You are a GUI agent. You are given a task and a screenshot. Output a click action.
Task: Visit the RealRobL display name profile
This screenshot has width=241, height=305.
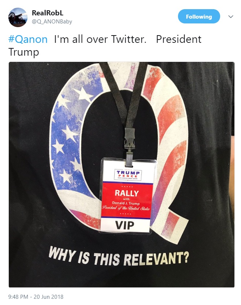pos(48,13)
